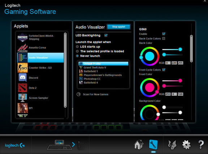
Task: Select the Battlefield 4 profile entry
Action: [x=104, y=82]
